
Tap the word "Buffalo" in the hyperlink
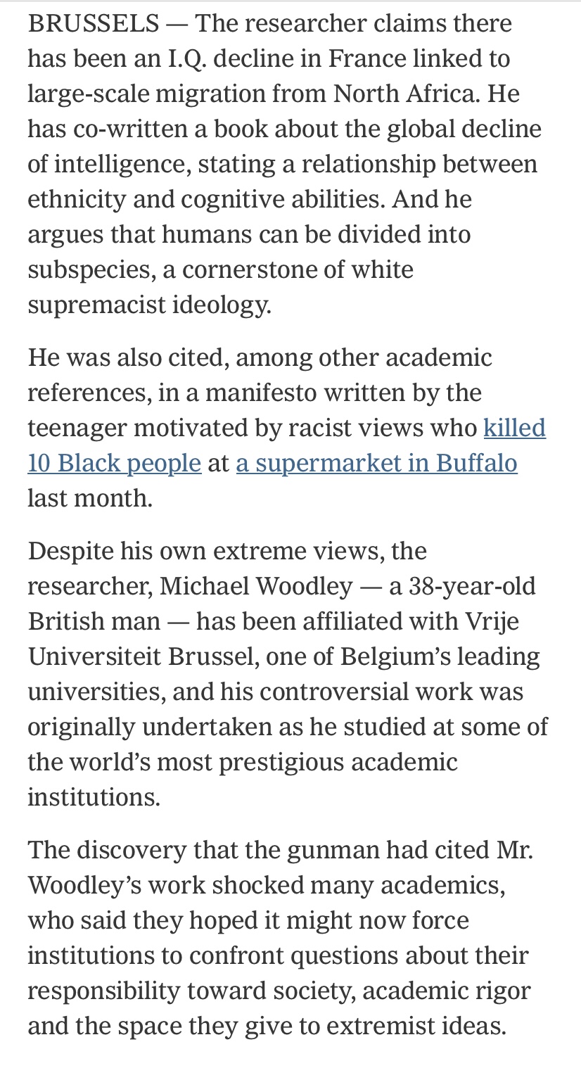[x=476, y=463]
